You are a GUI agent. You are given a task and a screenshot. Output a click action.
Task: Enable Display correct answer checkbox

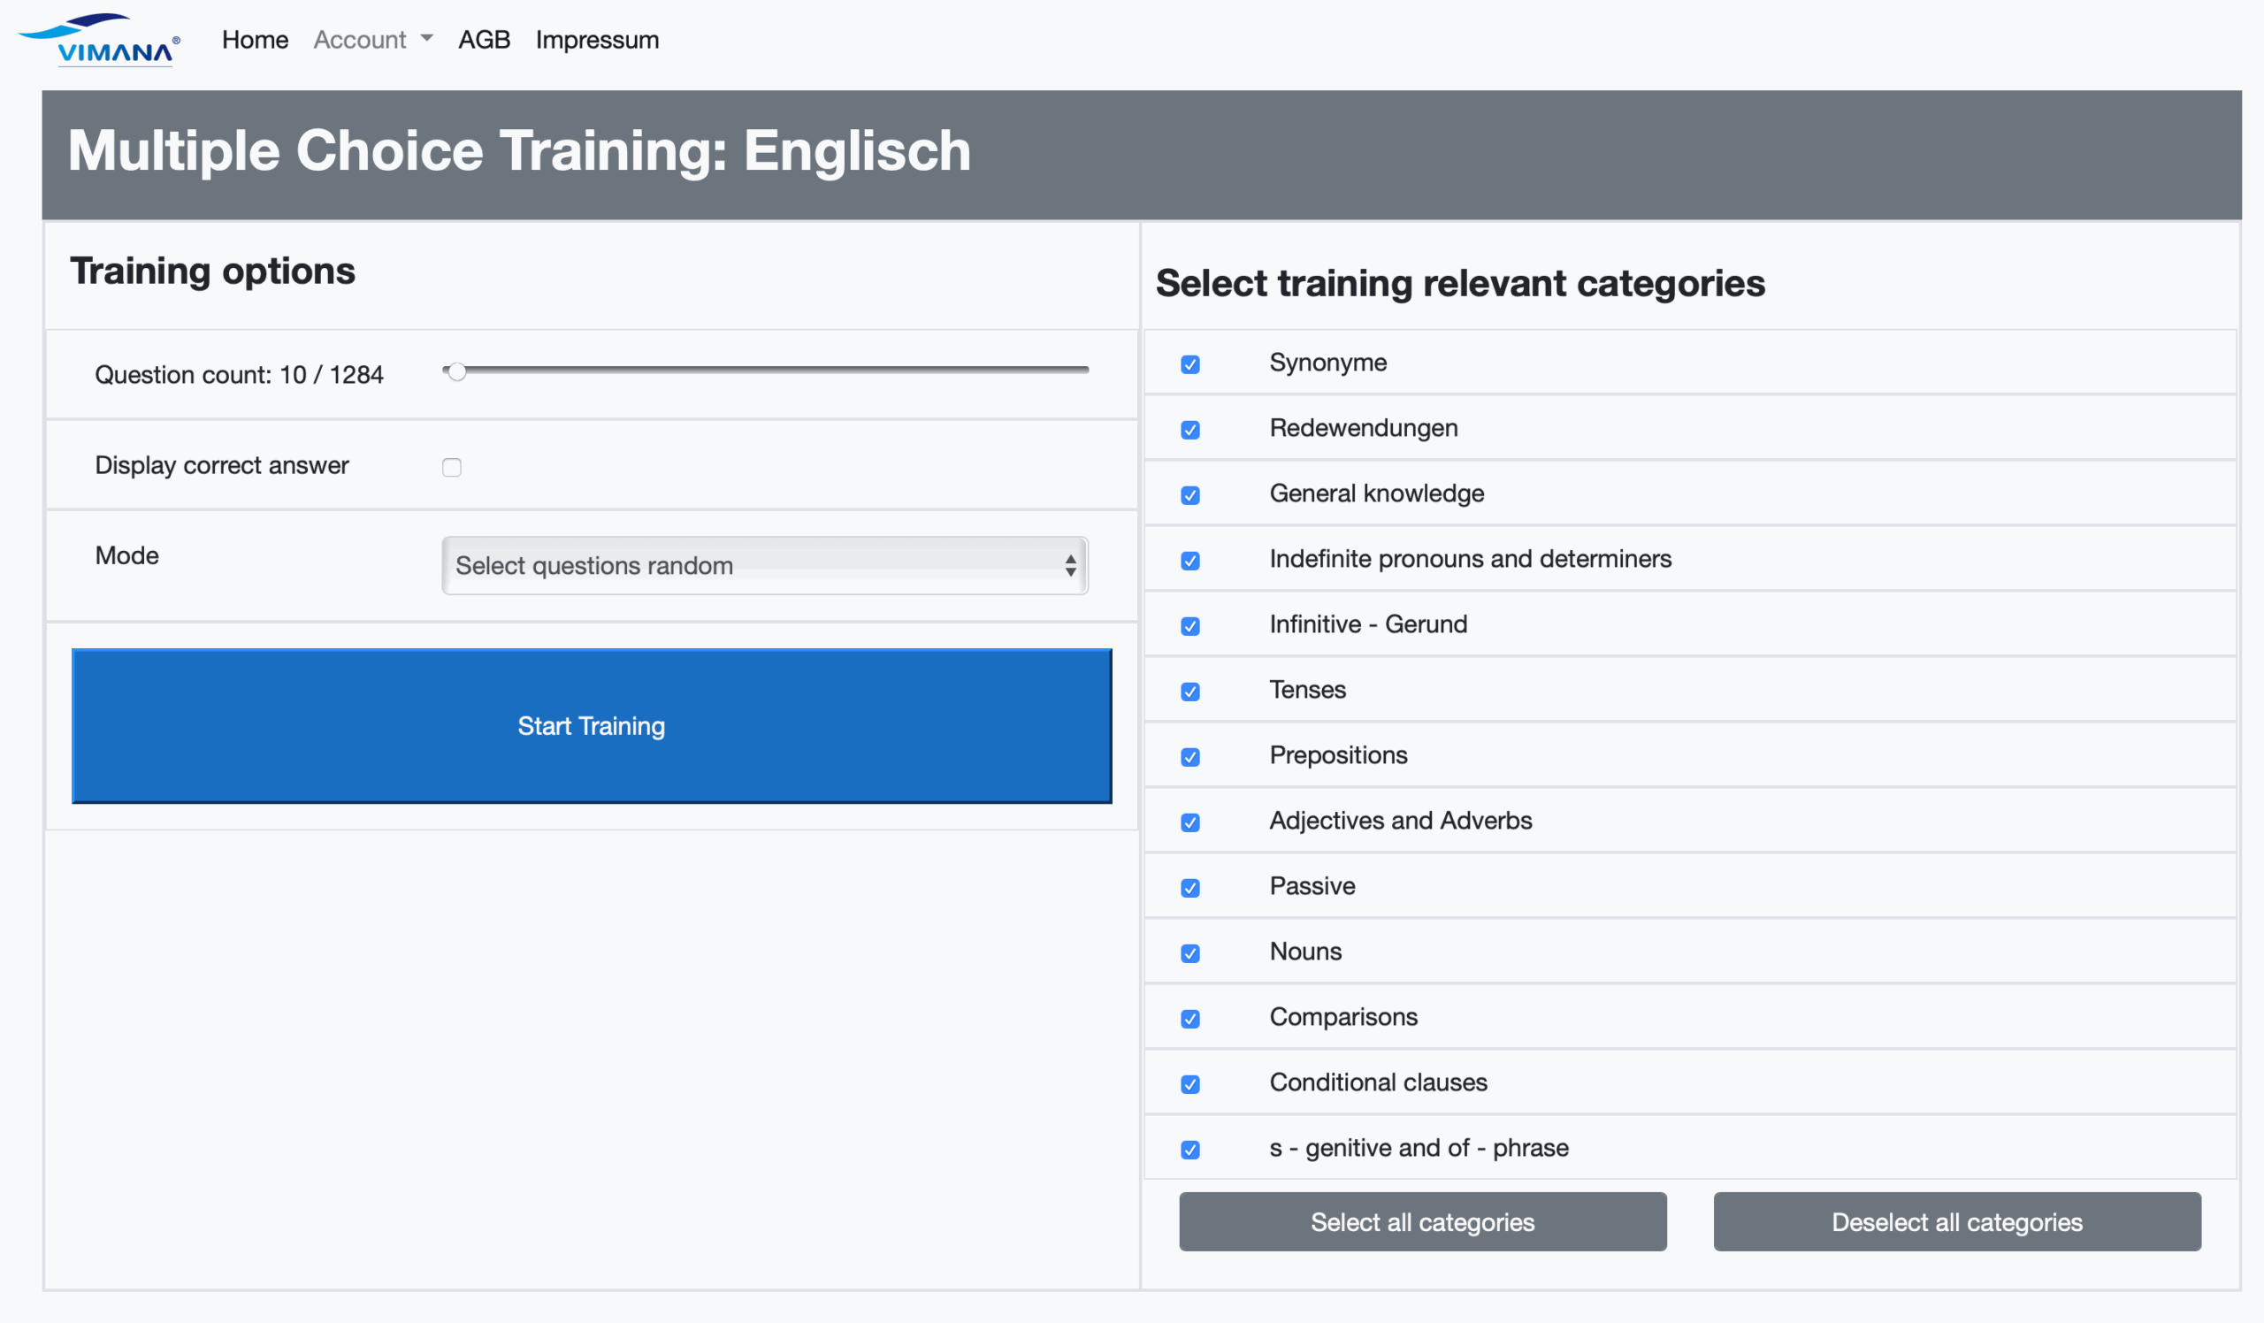pos(451,467)
